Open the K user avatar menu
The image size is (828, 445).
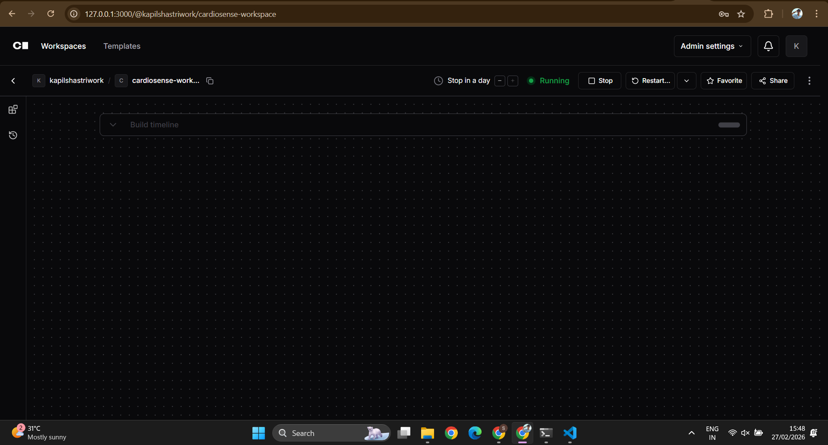click(796, 46)
